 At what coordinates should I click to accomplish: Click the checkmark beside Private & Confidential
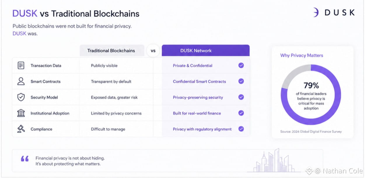(x=241, y=65)
